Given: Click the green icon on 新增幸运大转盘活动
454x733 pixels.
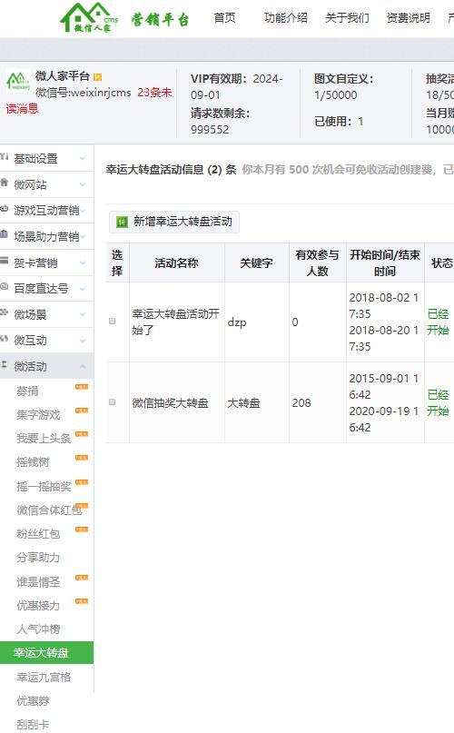Looking at the screenshot, I should 122,222.
